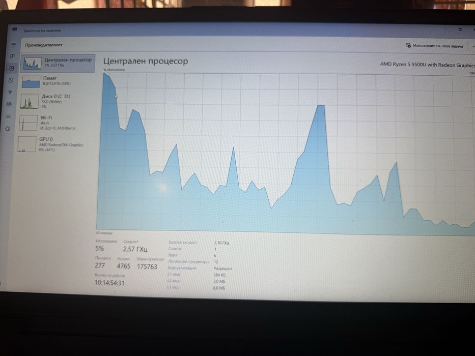This screenshot has width=475, height=356.
Task: Click the Производителност page heading
Action: [44, 45]
